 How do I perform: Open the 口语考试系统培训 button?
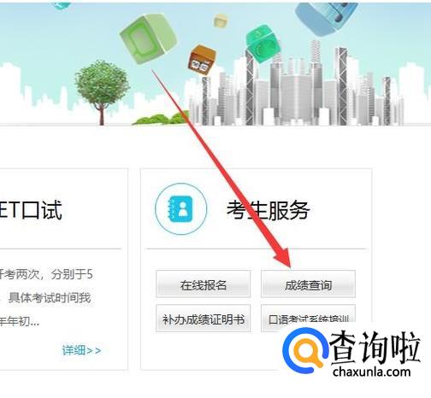[308, 319]
